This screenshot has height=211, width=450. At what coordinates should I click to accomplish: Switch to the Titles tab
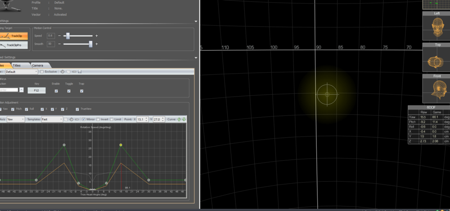17,66
